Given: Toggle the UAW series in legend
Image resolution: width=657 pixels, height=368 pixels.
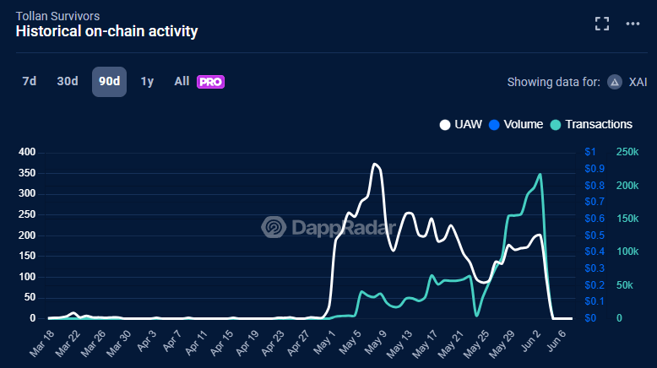Looking at the screenshot, I should [x=461, y=124].
